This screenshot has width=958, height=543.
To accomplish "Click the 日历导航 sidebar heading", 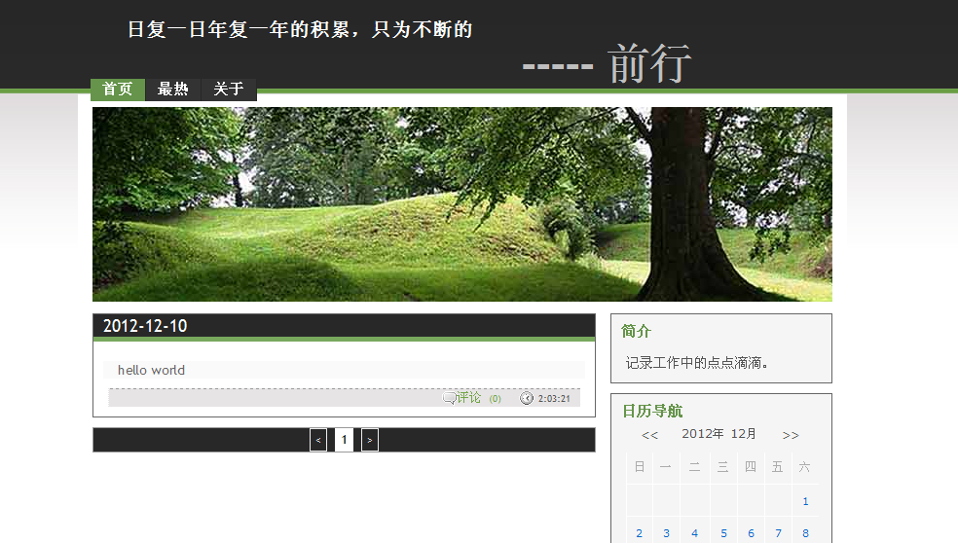I will click(652, 411).
